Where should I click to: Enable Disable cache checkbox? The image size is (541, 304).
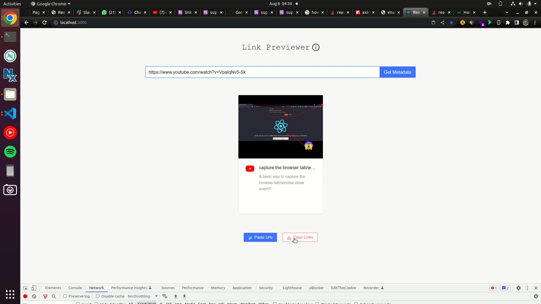98,296
